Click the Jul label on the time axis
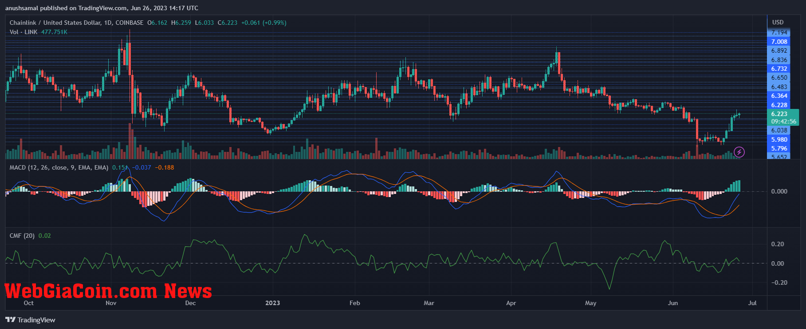This screenshot has width=806, height=329. pyautogui.click(x=752, y=303)
